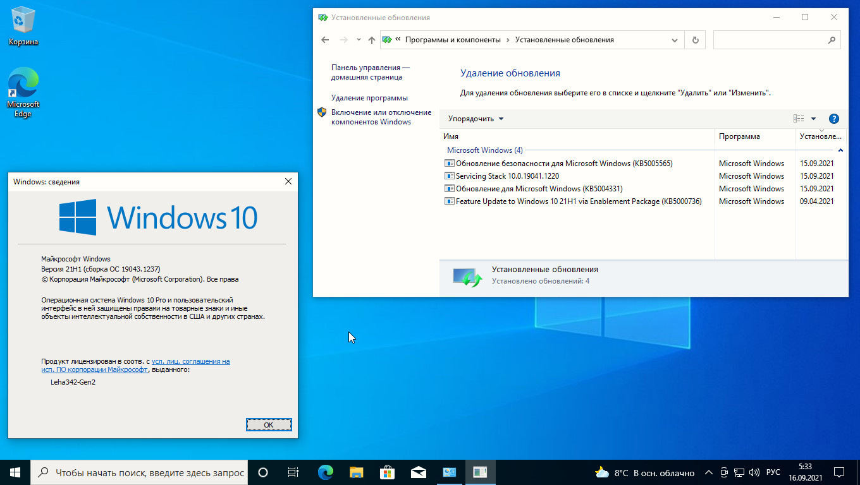This screenshot has height=485, width=860.
Task: Collapse the Microsoft Windows (4) group
Action: (x=840, y=150)
